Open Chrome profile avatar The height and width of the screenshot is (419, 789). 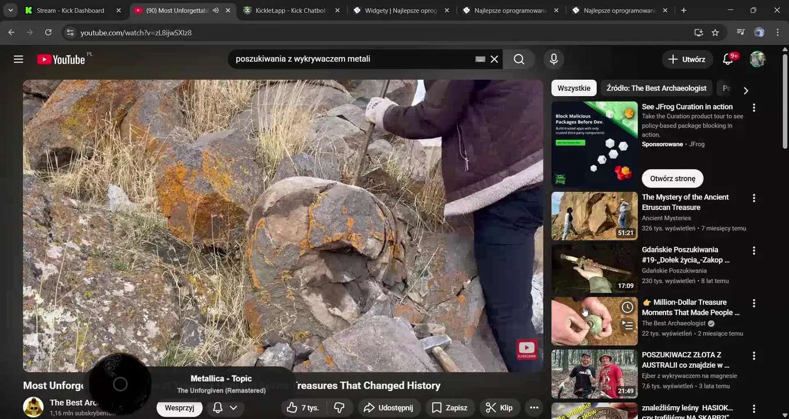pyautogui.click(x=759, y=33)
